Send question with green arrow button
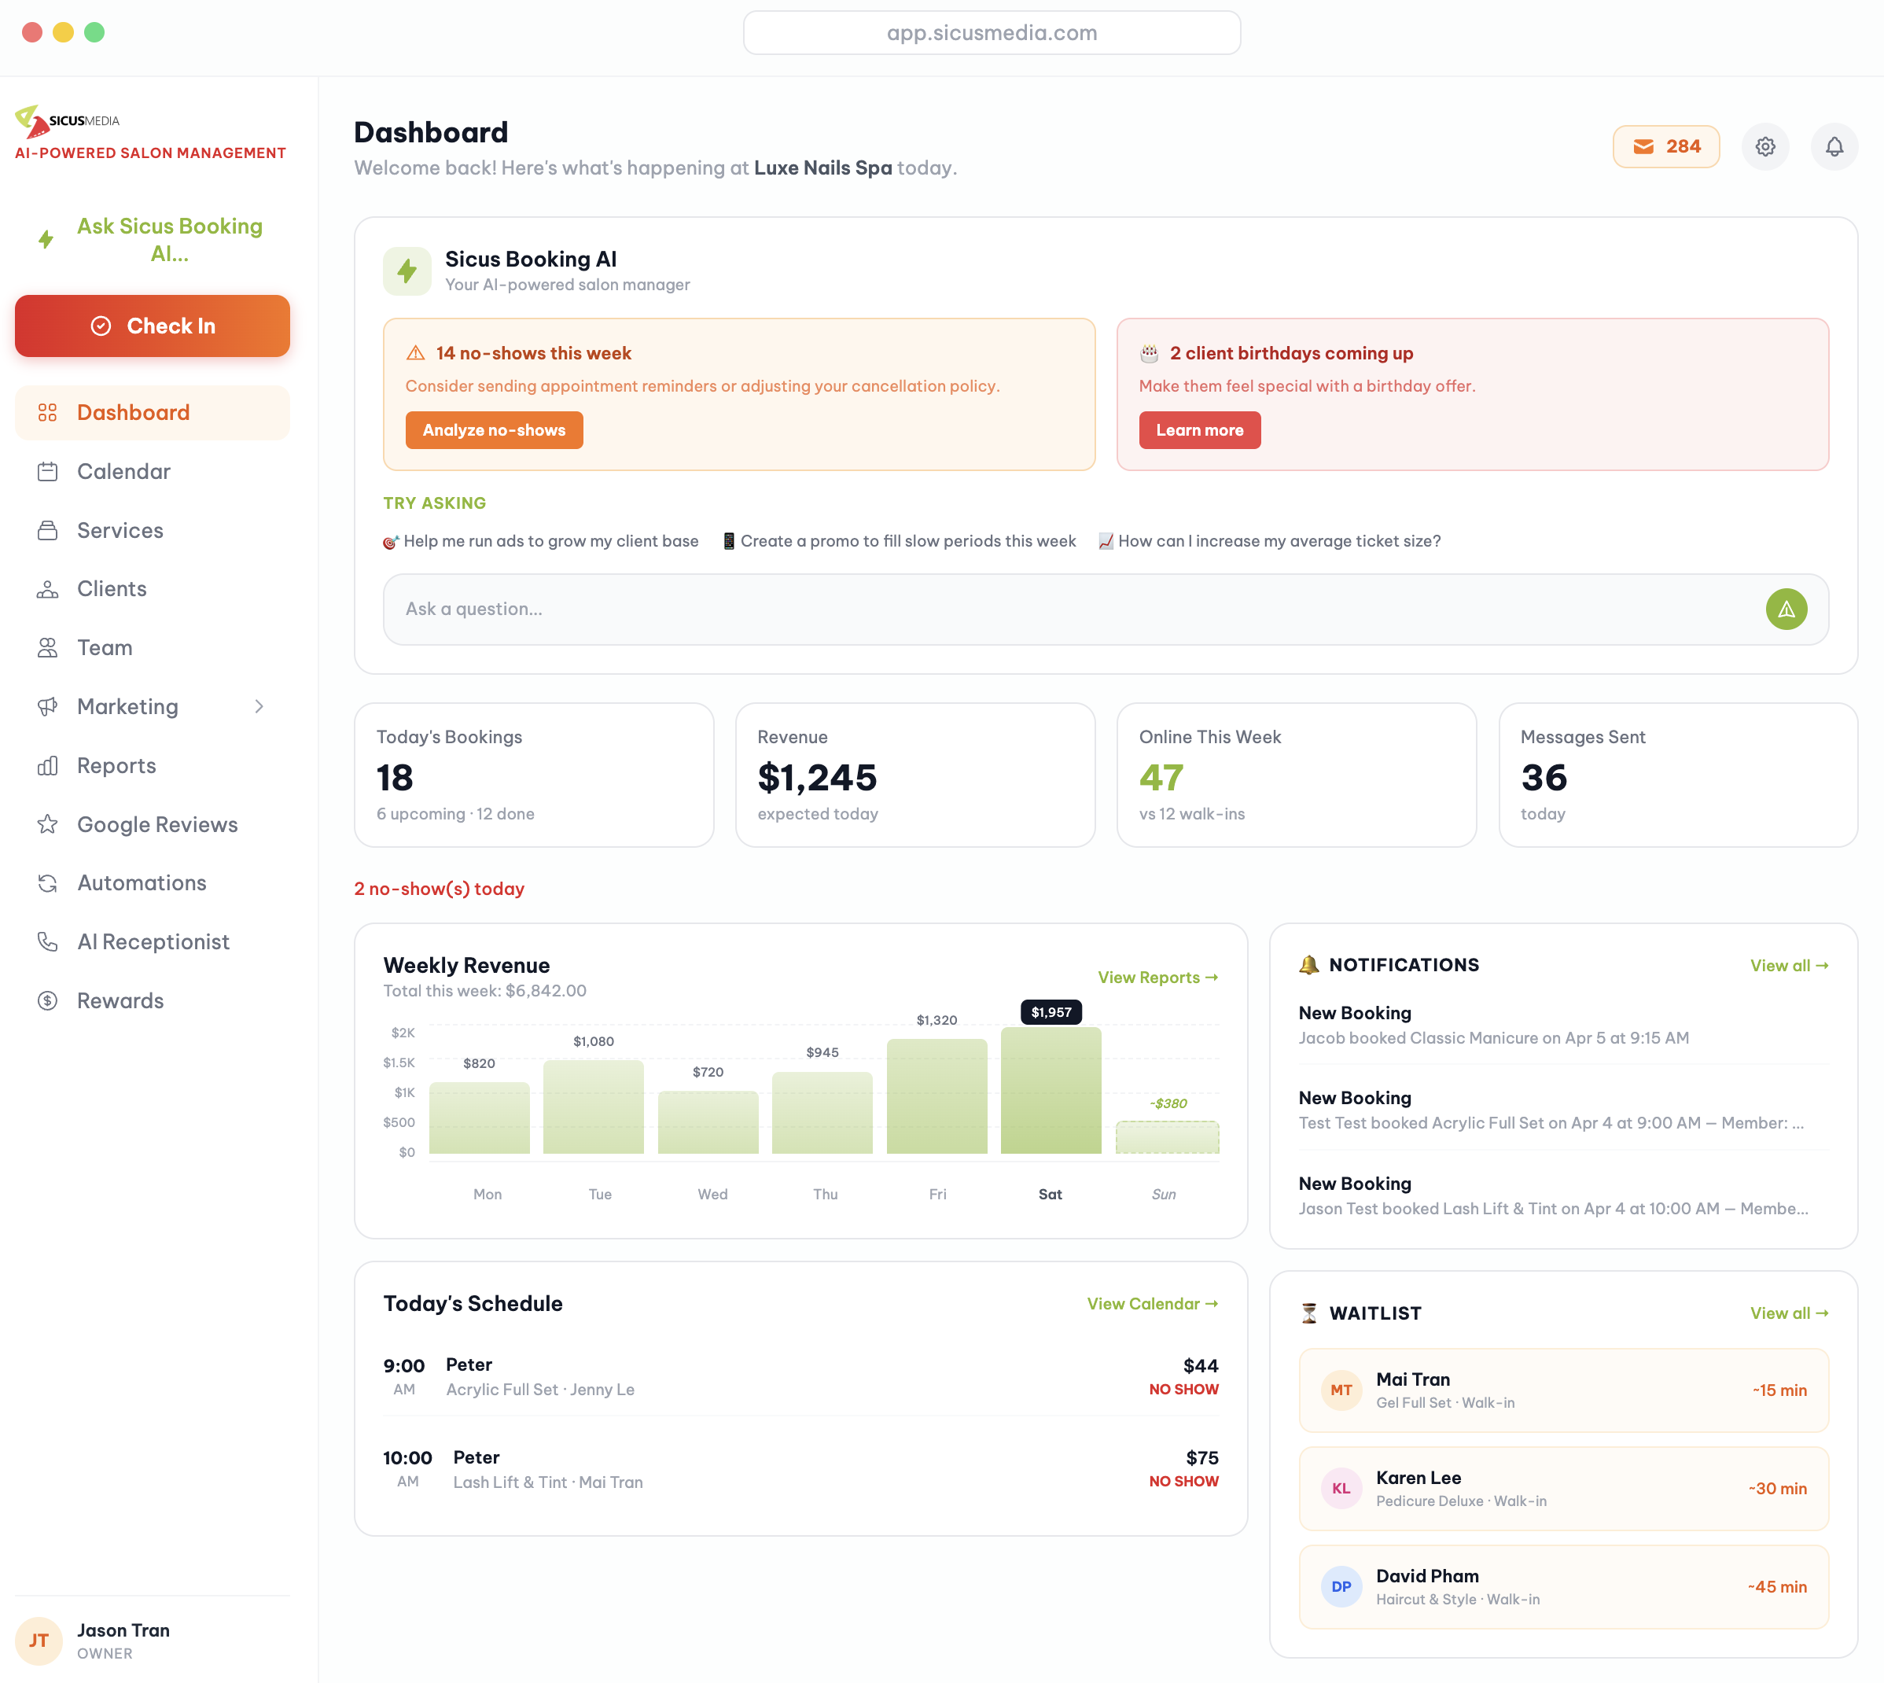 (1786, 609)
